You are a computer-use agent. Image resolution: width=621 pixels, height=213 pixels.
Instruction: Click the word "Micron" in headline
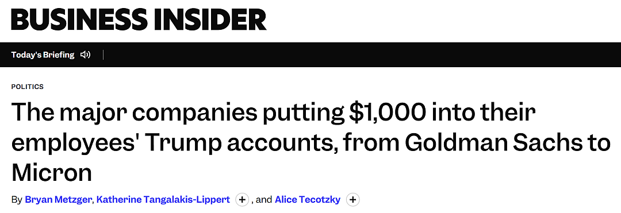coord(52,173)
